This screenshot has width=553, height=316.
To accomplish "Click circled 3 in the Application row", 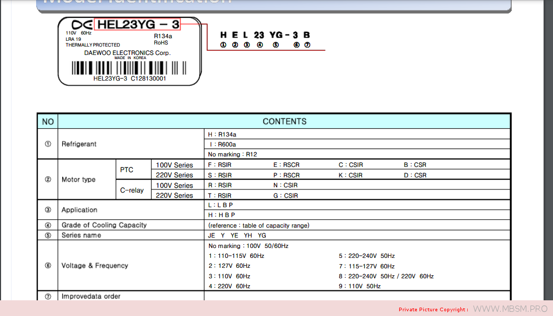I will tap(48, 210).
